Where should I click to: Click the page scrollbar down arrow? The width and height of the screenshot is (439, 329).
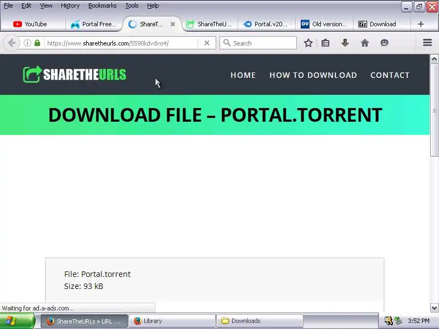[434, 308]
